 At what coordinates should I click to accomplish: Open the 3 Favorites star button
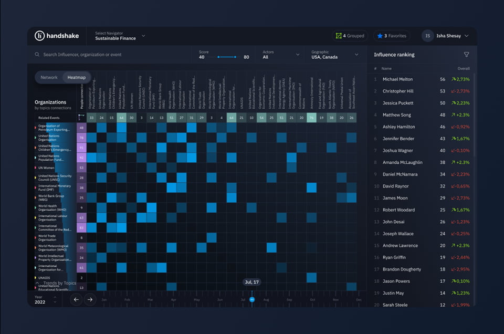[392, 36]
